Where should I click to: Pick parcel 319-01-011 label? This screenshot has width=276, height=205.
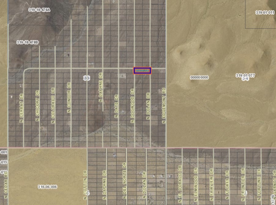(x=265, y=13)
